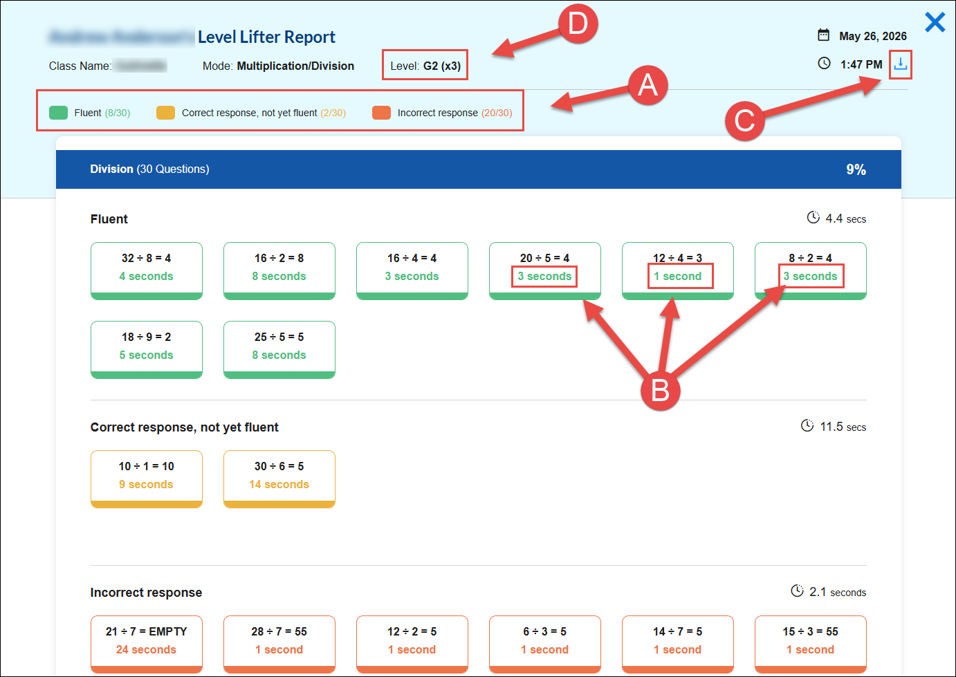This screenshot has width=956, height=677.
Task: Click the 12 ÷ 4 = 3 card
Action: 678,271
